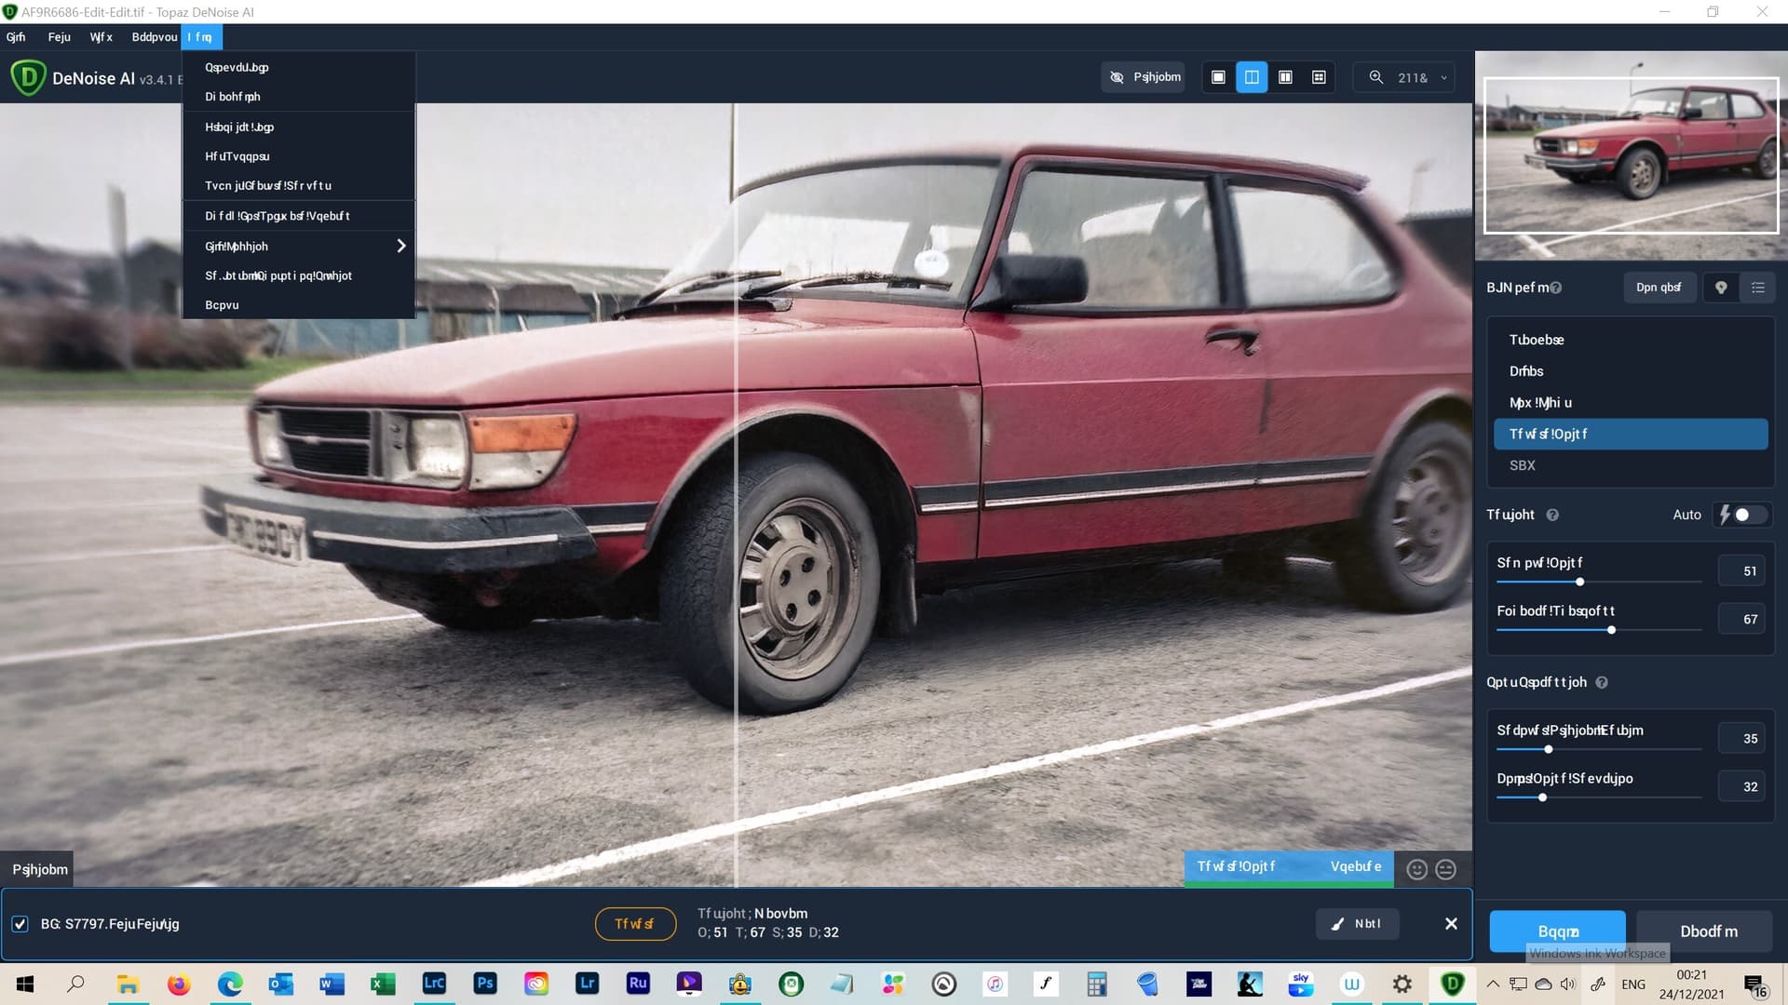Toggle the Auto settings lightning switch

click(1741, 515)
